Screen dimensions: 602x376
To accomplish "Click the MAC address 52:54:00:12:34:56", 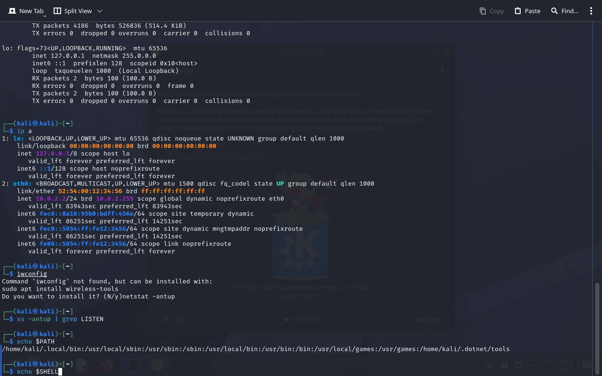I will [x=90, y=191].
